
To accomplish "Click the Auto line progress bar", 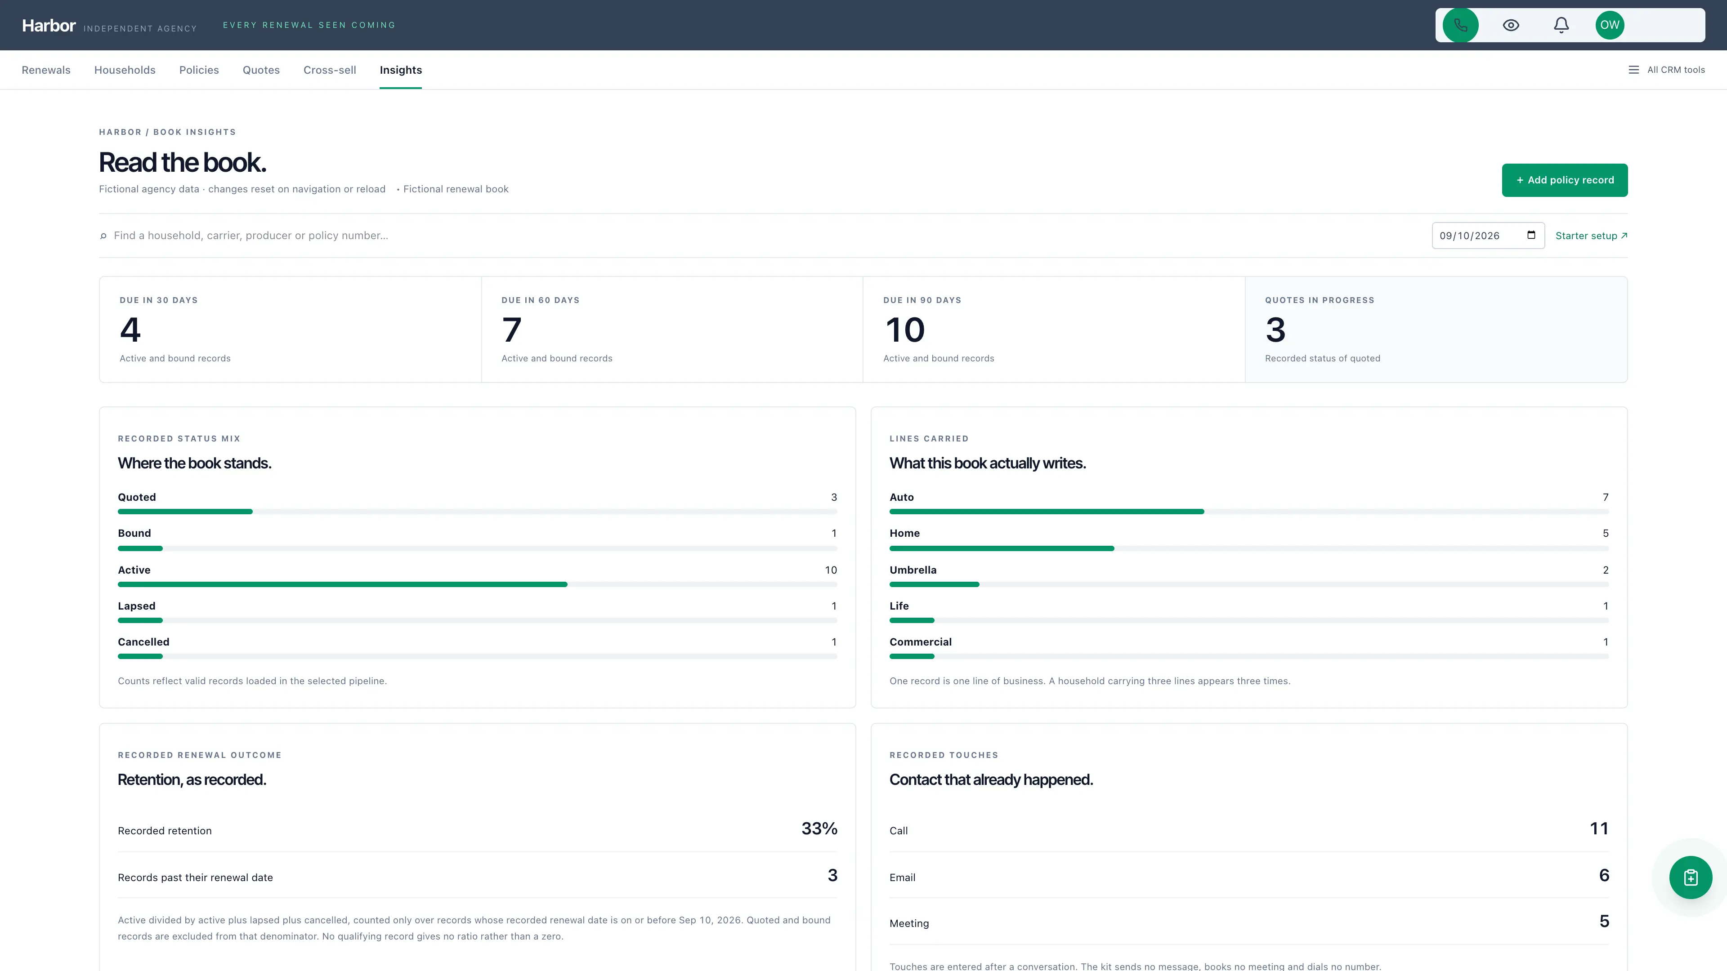I will 1248,512.
